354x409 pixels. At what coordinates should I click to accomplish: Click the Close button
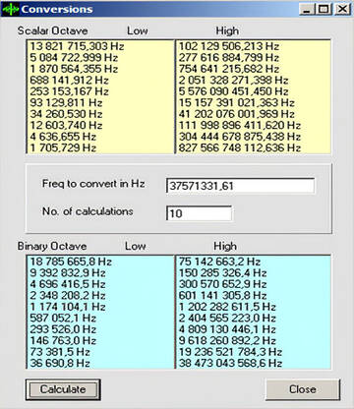pyautogui.click(x=303, y=389)
